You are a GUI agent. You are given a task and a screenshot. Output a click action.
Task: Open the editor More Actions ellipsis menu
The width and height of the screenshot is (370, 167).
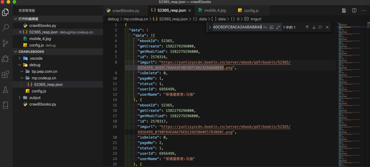[364, 10]
